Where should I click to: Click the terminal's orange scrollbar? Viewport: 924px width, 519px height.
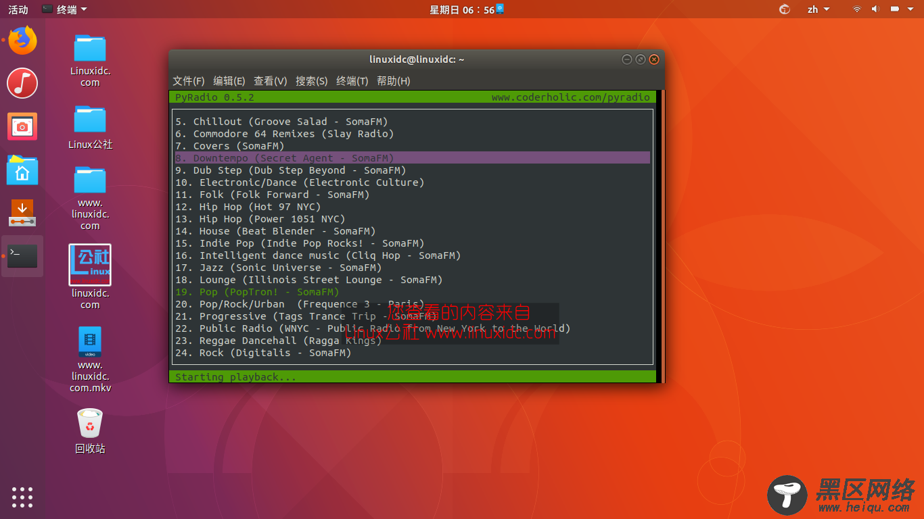[663, 237]
